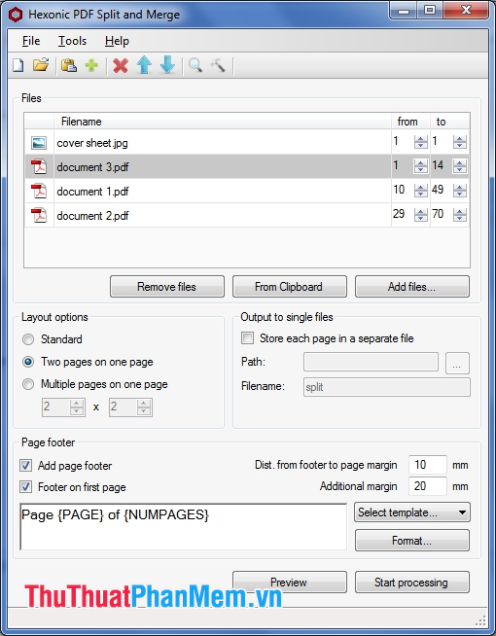This screenshot has width=496, height=636.
Task: Expand the Select template dropdown
Action: (x=412, y=512)
